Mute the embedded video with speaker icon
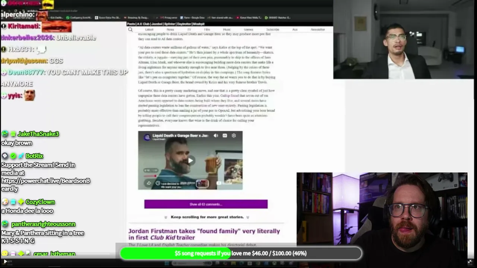 coord(216,135)
